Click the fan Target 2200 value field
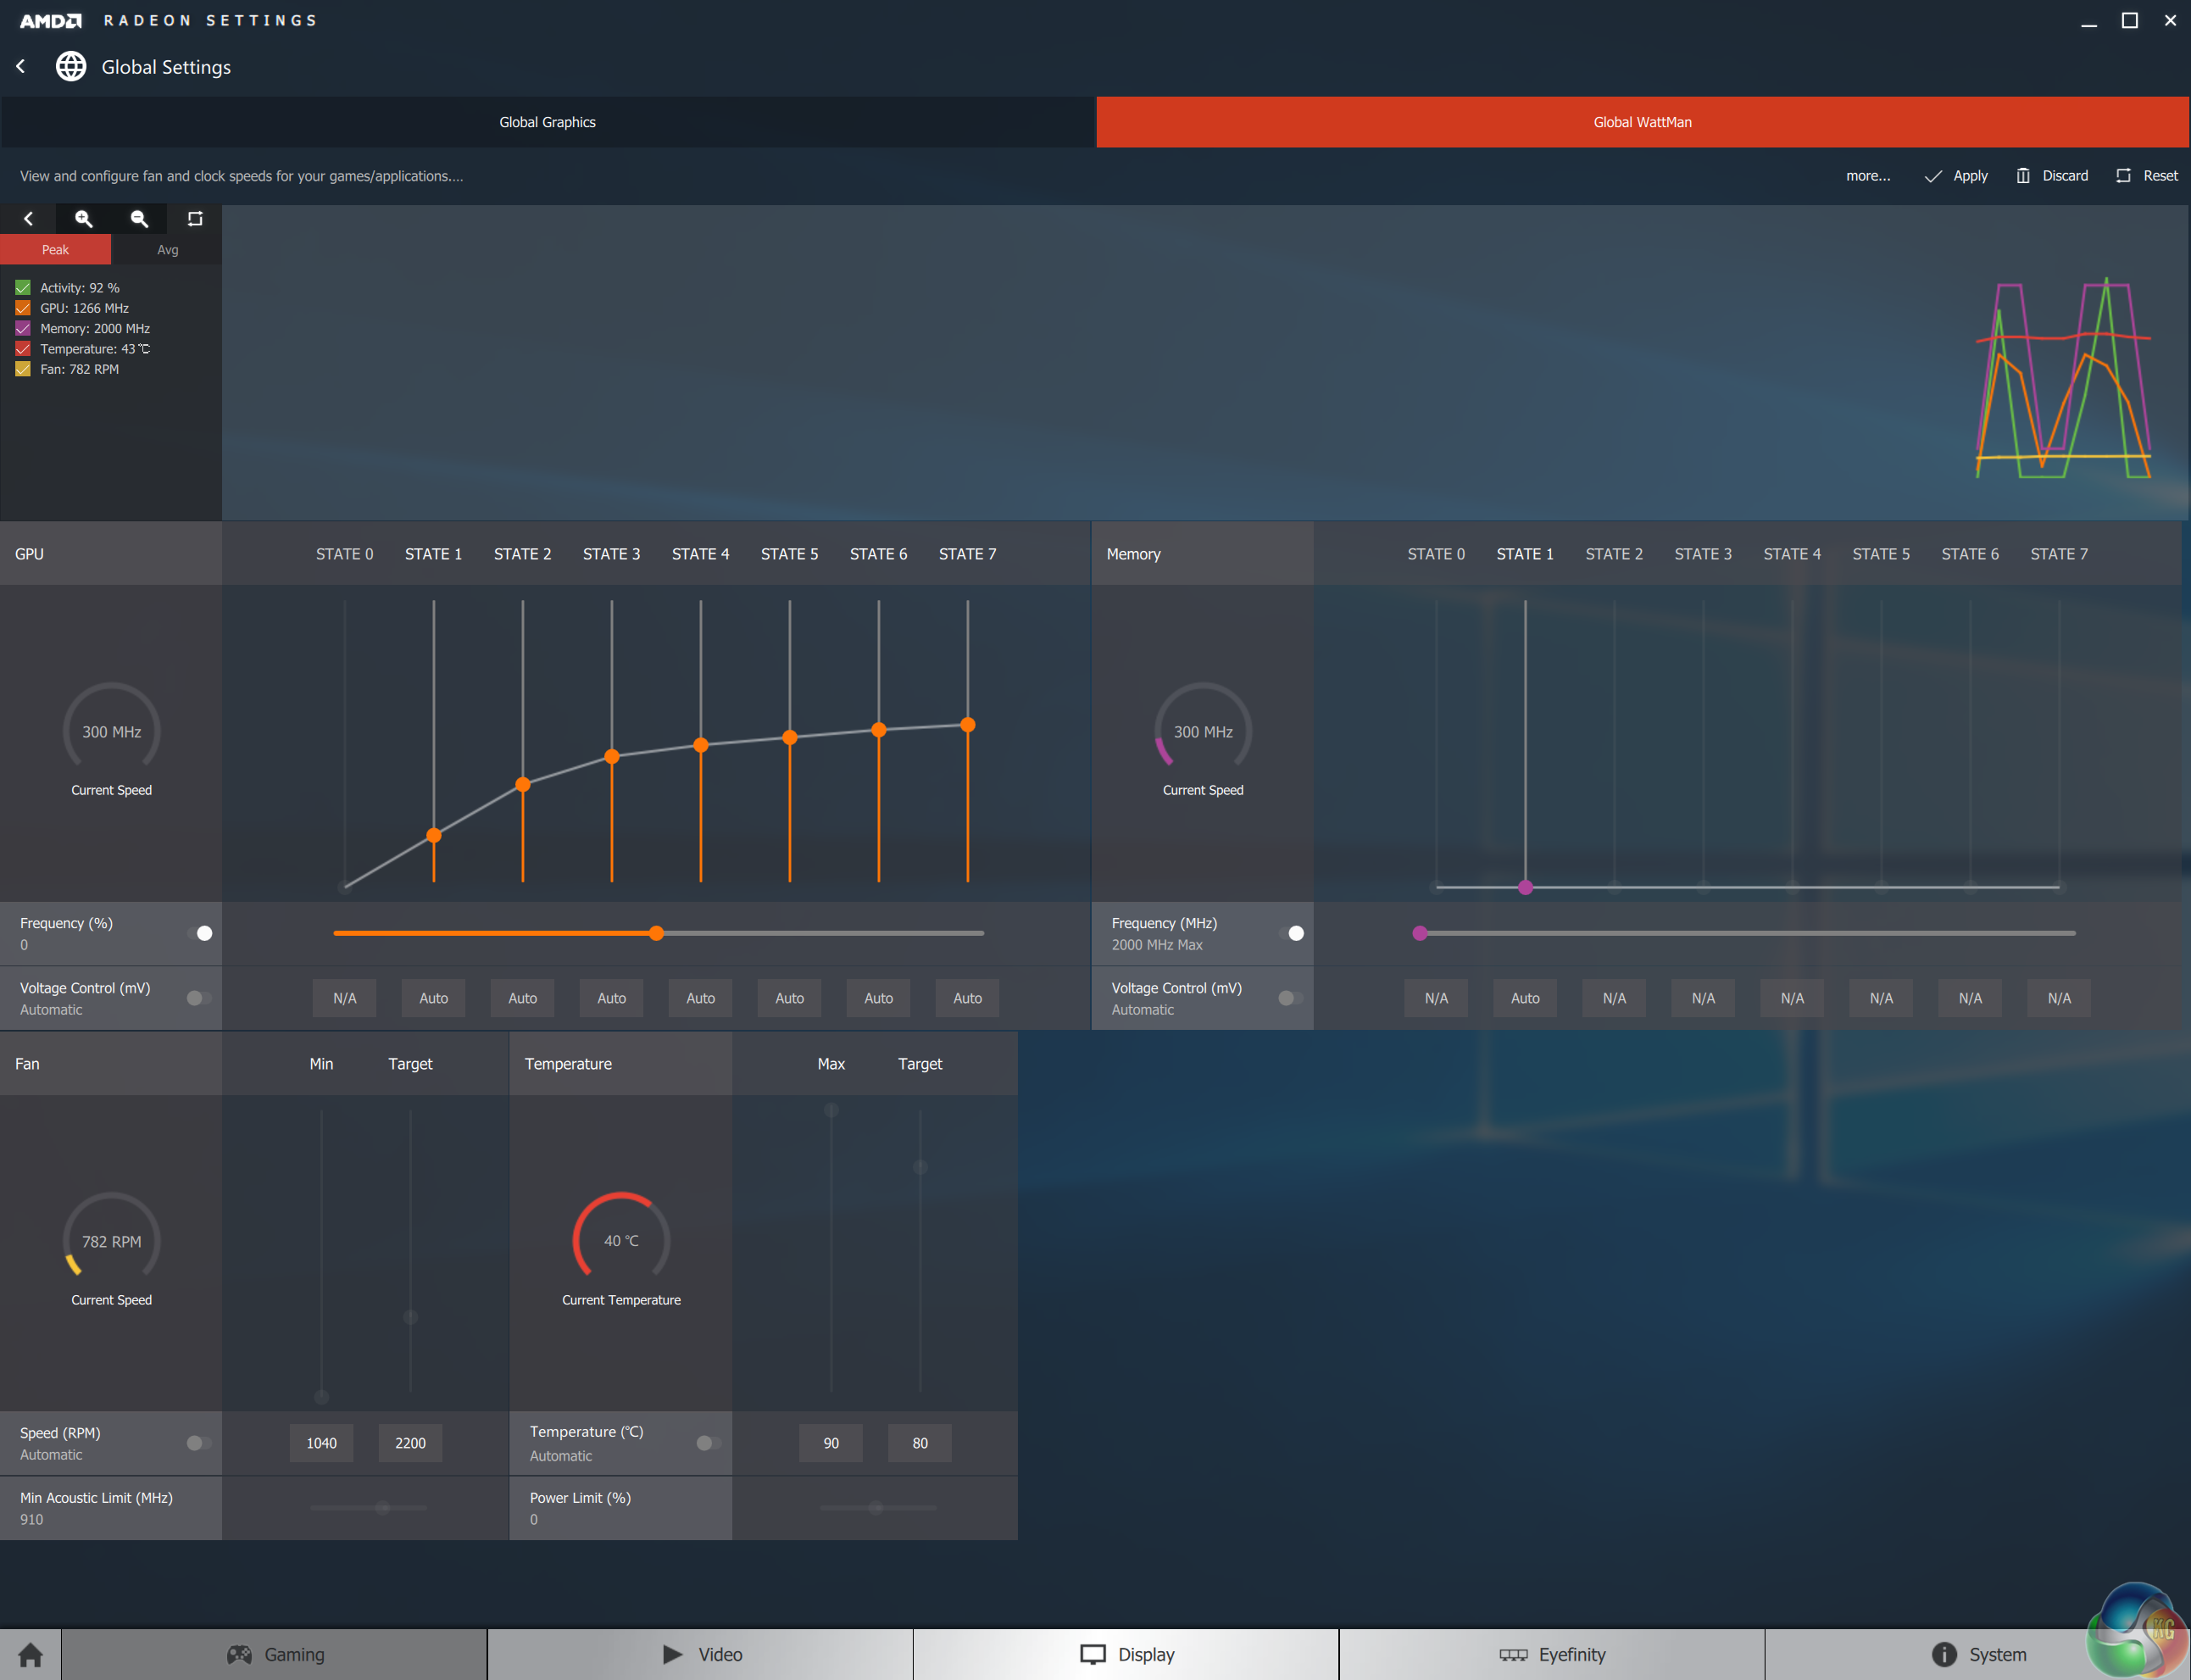 coord(410,1443)
